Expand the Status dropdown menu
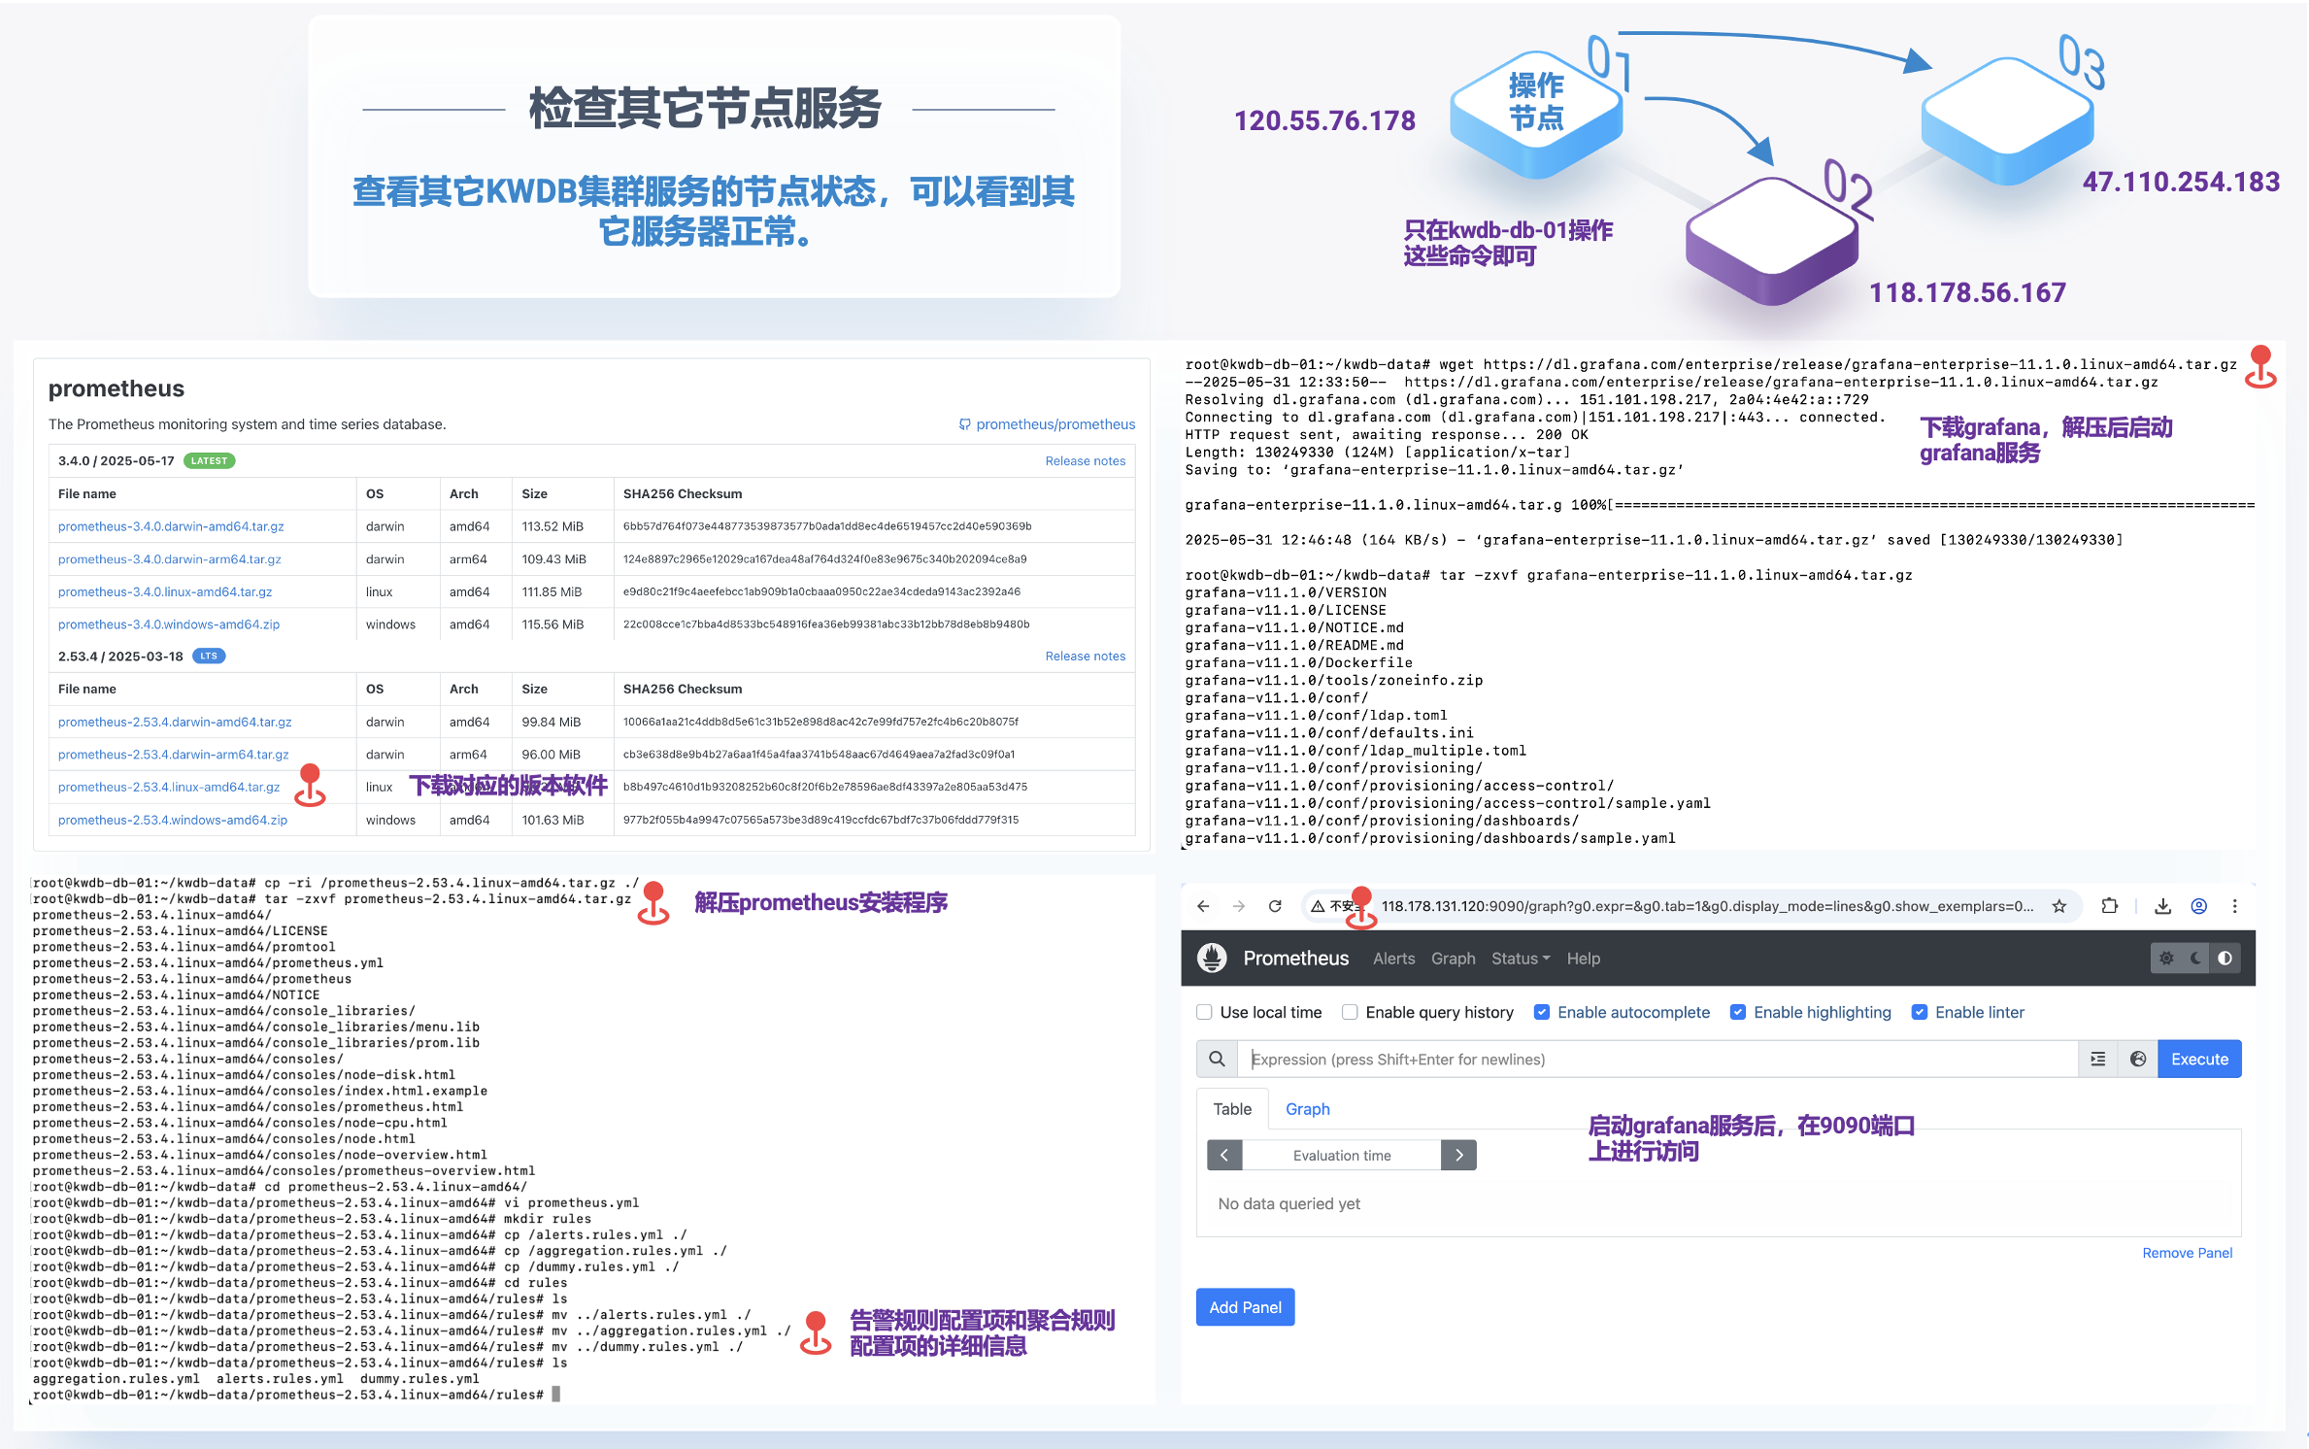This screenshot has width=2309, height=1449. click(1520, 958)
